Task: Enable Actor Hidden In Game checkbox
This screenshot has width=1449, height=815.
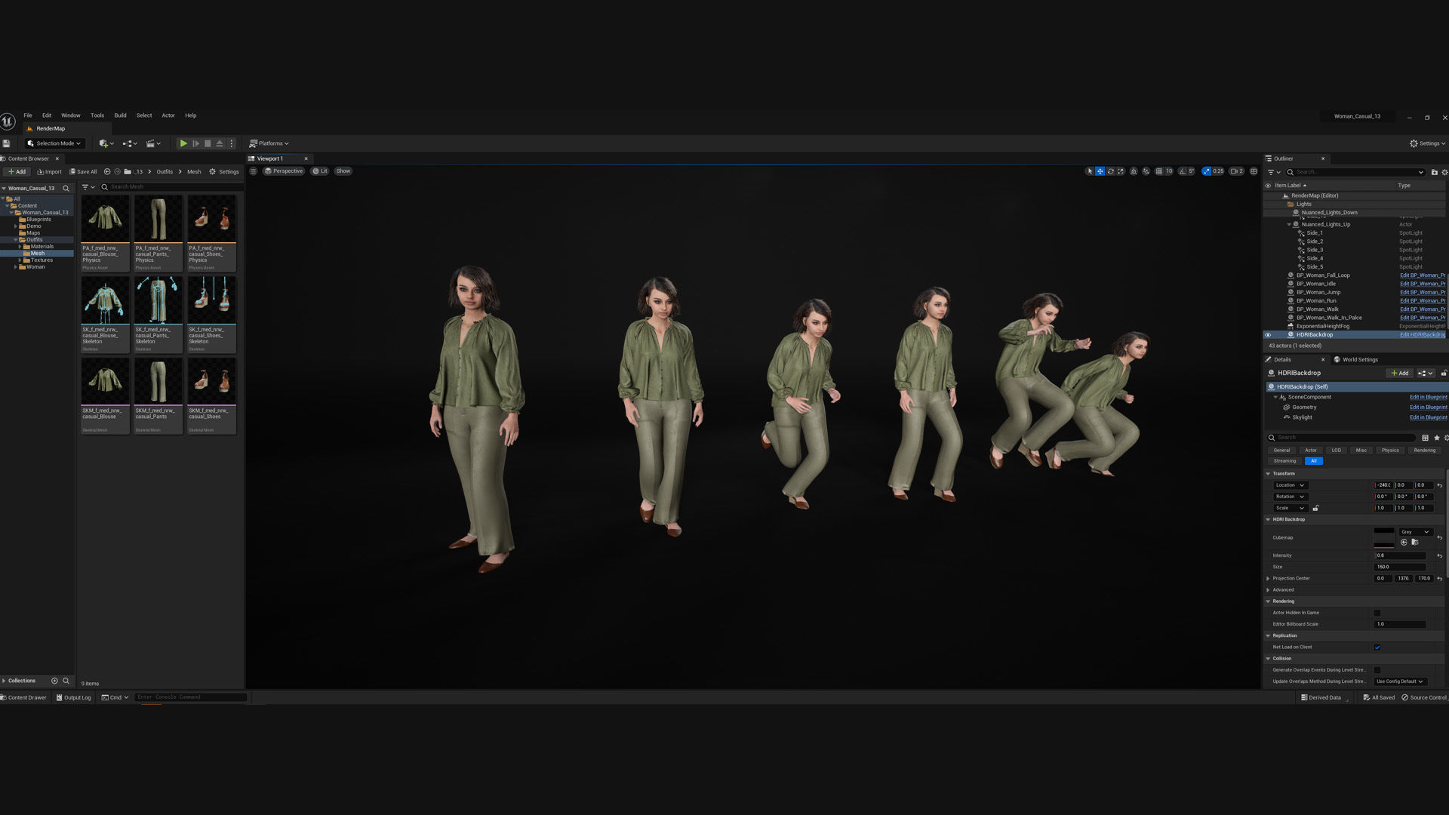Action: point(1377,613)
